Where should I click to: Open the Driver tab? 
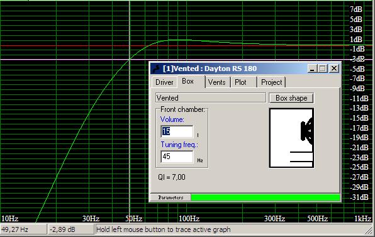[164, 82]
